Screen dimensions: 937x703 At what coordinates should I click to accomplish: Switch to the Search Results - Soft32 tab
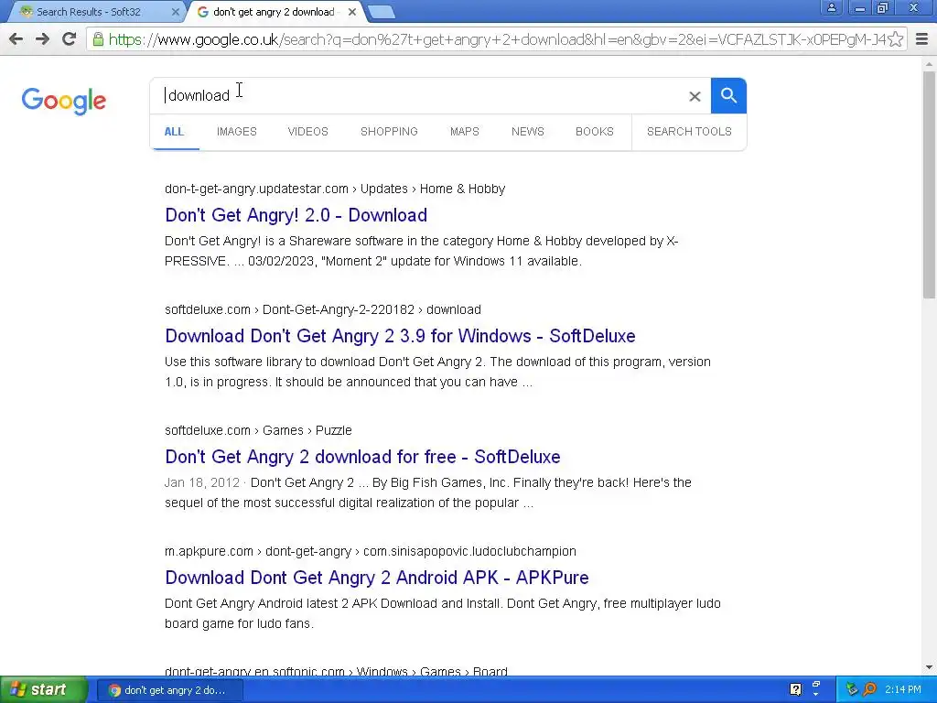coord(94,12)
